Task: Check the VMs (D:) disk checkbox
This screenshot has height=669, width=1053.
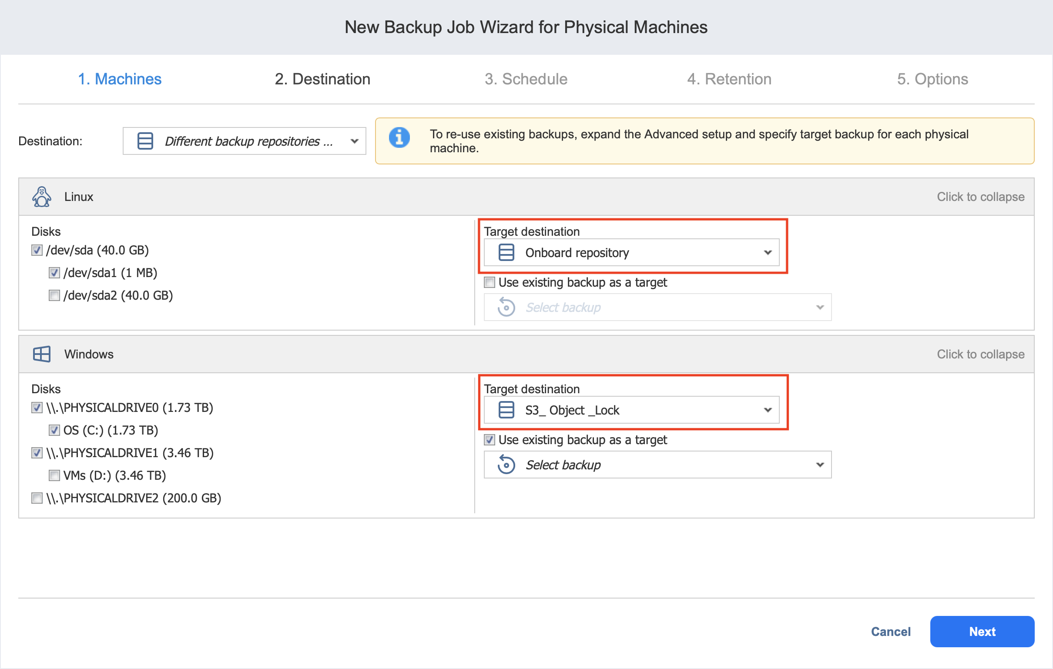Action: [x=54, y=476]
